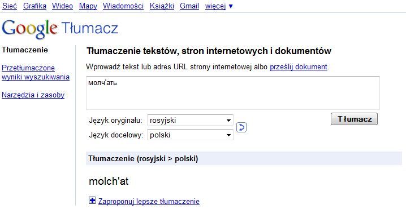Viewport: 406px width, 209px height.
Task: Click 'Zaproponuj lepsze tłumaczenie' link
Action: (x=149, y=201)
